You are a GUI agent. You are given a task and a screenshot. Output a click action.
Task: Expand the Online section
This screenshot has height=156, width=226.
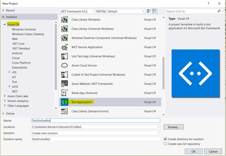click(x=3, y=113)
